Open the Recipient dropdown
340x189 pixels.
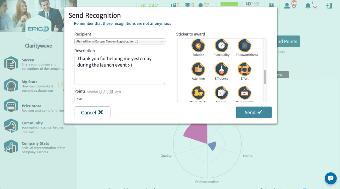pos(120,41)
